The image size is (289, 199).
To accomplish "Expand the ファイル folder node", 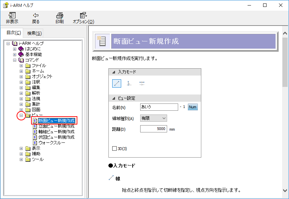I will 21,66.
